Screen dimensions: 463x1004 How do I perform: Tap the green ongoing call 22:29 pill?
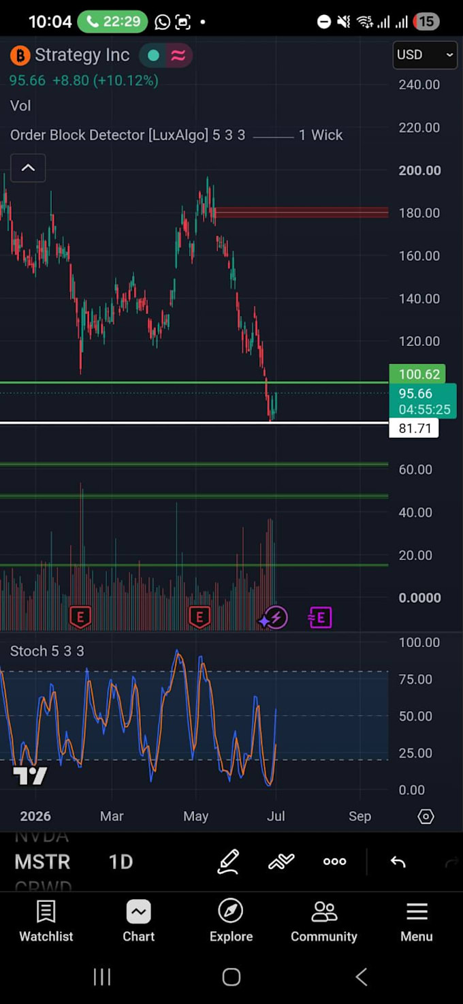coord(112,22)
